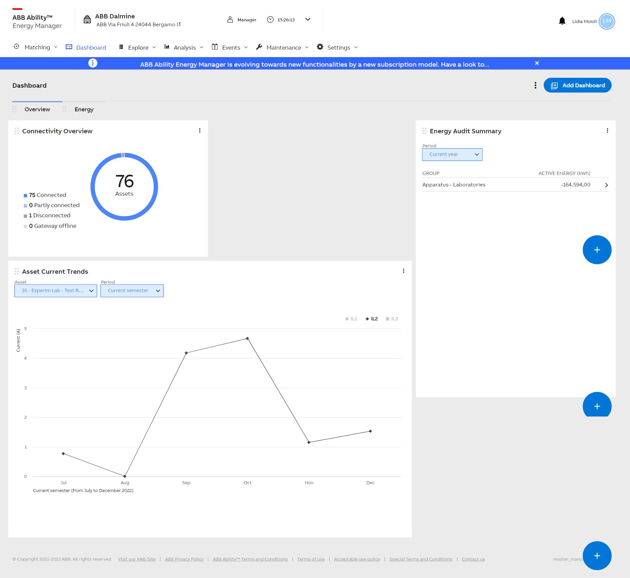Switch to the Overview tab

(37, 109)
